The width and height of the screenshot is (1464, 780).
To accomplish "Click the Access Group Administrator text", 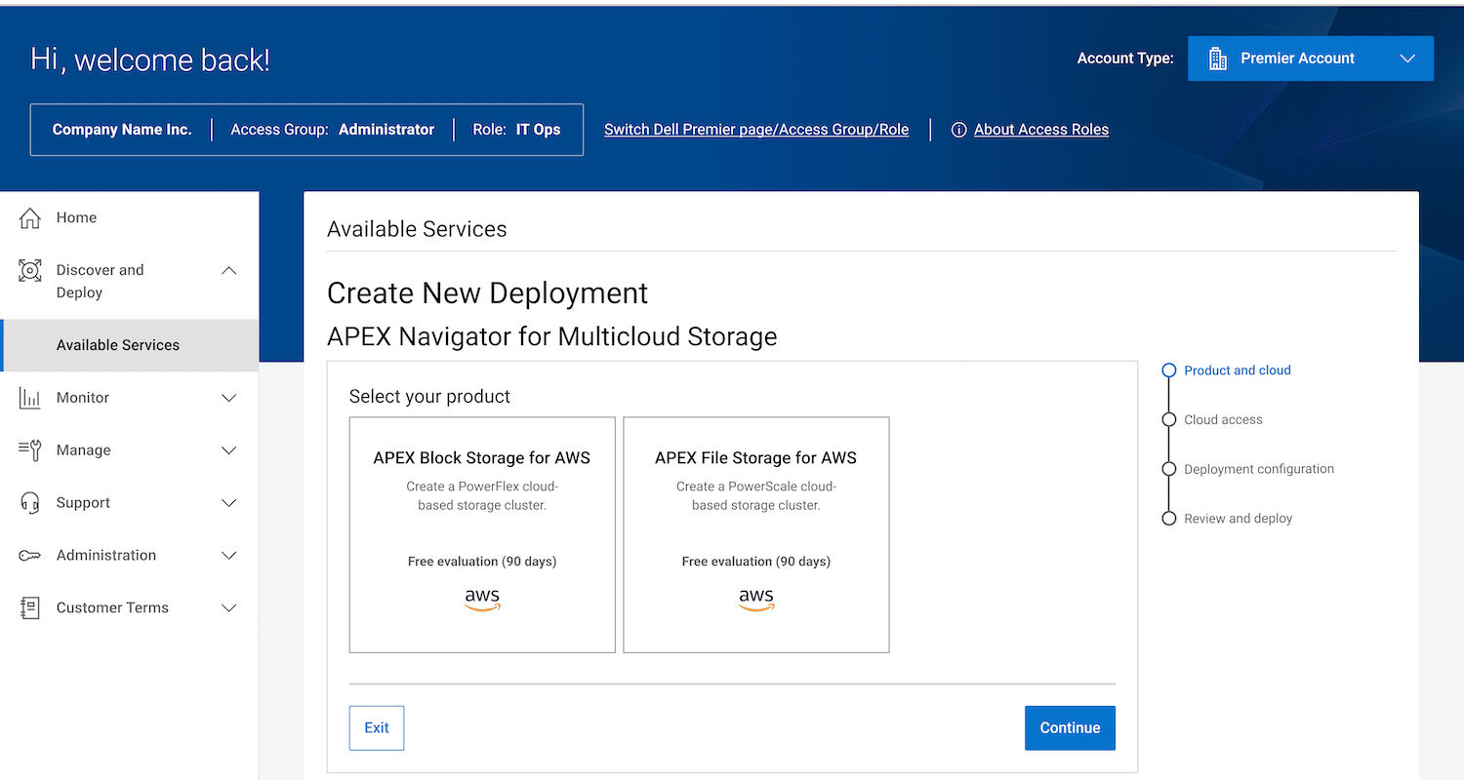I will [x=332, y=130].
